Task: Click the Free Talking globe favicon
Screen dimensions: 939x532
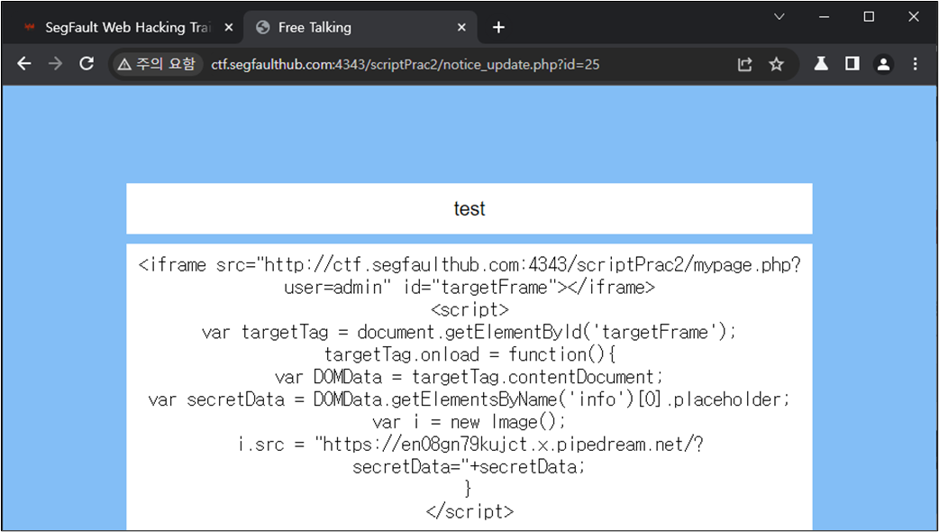Action: coord(262,28)
